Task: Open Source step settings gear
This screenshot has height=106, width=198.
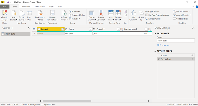Action: pos(192,55)
